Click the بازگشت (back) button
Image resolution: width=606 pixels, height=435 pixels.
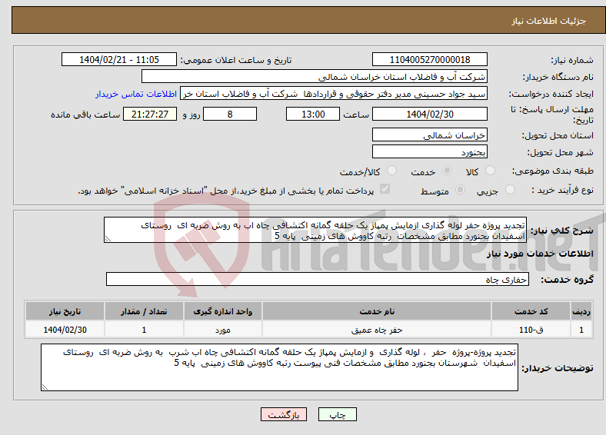click(x=284, y=414)
